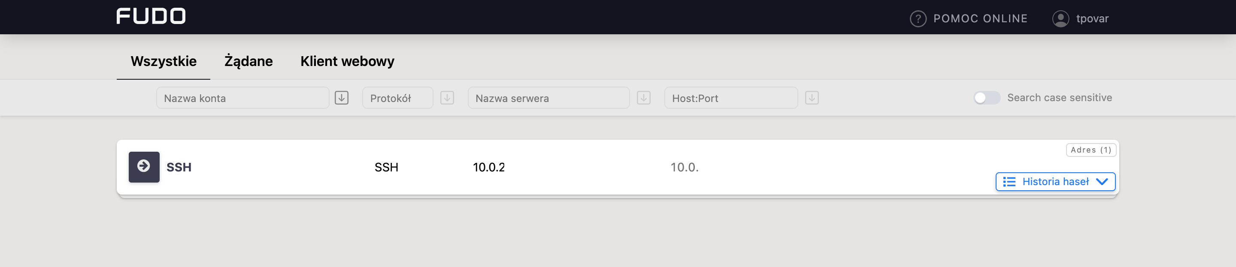Focus the Nazwa konta filter field
The image size is (1236, 267).
242,98
